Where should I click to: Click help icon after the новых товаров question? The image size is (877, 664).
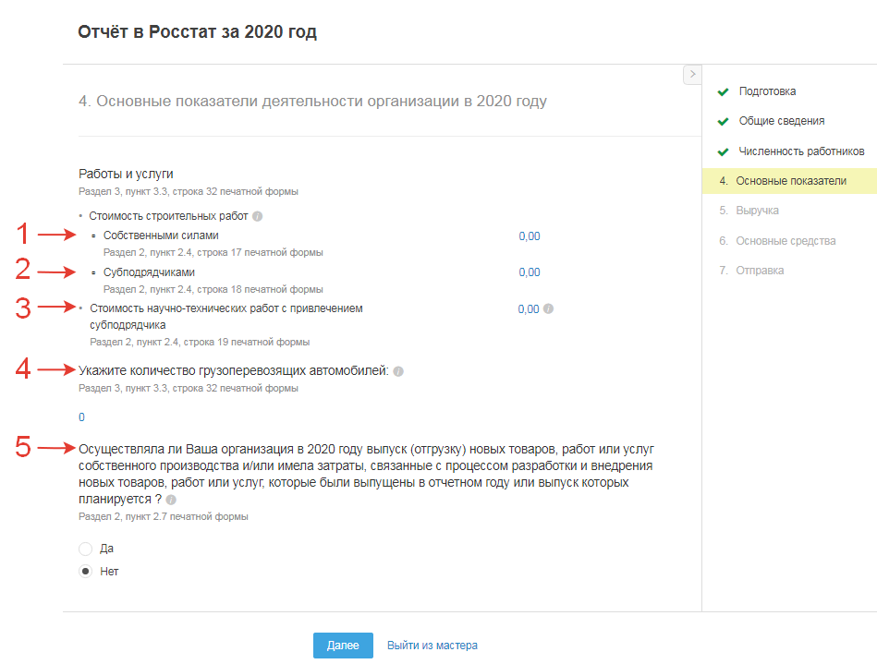click(171, 500)
